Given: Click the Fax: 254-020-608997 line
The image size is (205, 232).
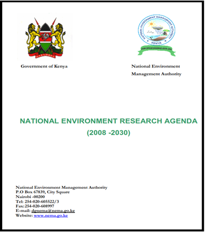Looking at the screenshot, I should pos(35,206).
